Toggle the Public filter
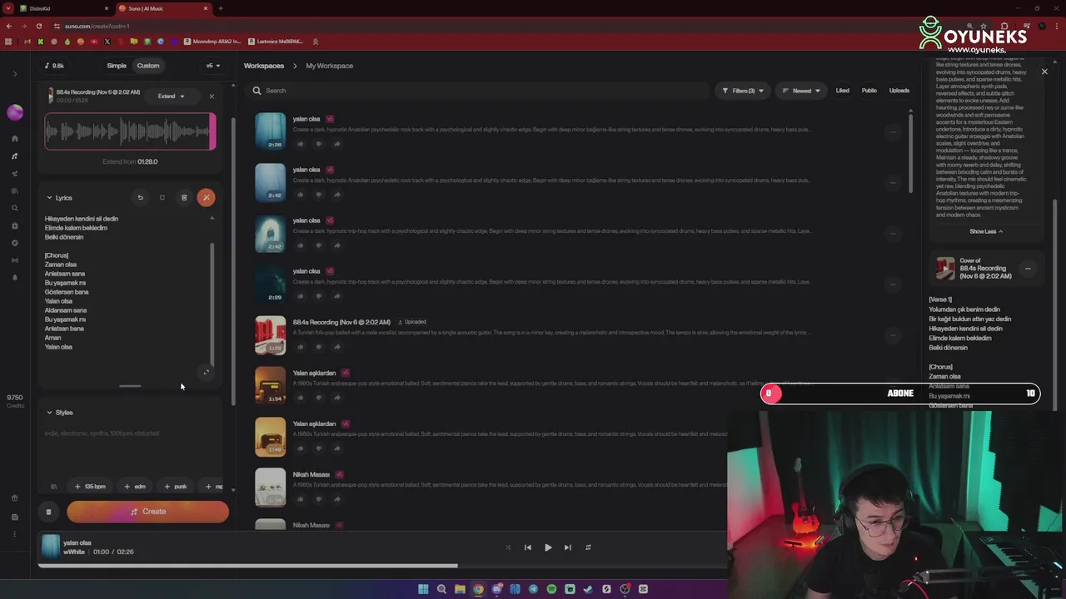1066x599 pixels. pos(869,91)
